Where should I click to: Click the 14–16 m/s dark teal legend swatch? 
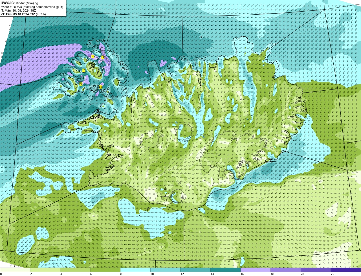(x=226, y=270)
